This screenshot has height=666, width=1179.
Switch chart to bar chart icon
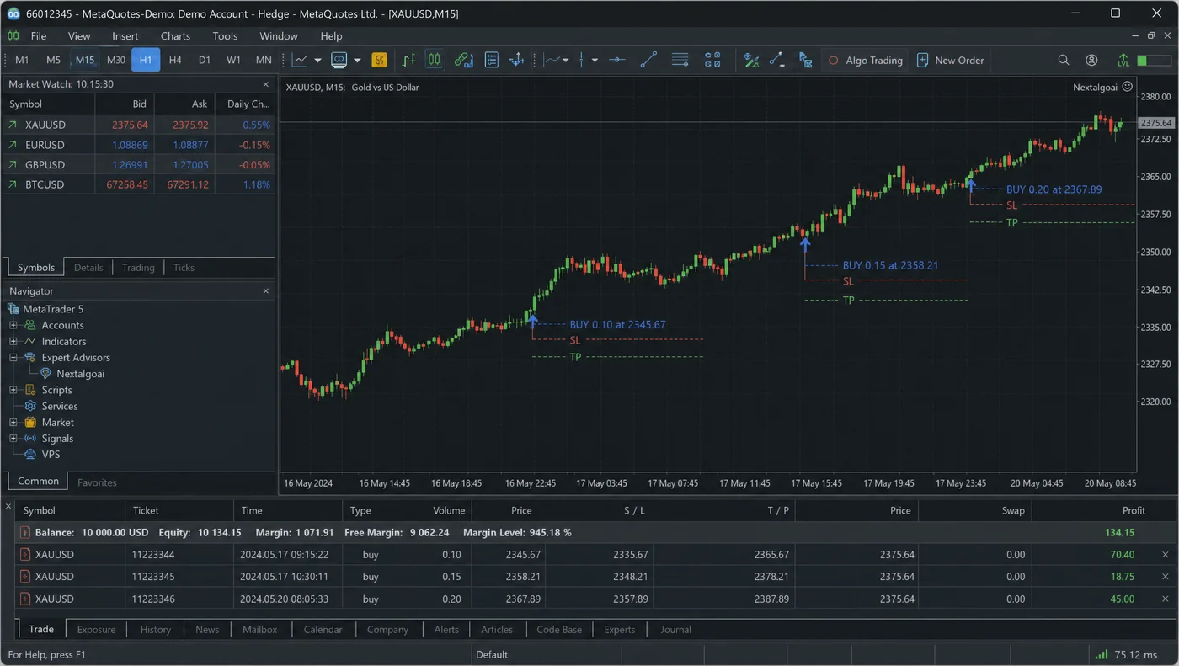(x=409, y=60)
